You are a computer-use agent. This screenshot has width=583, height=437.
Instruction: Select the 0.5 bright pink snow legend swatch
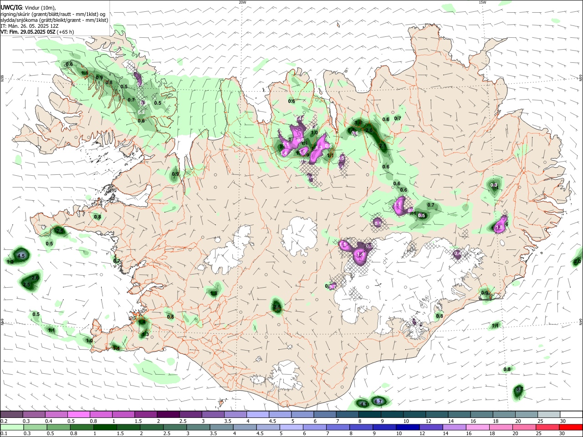(x=78, y=415)
